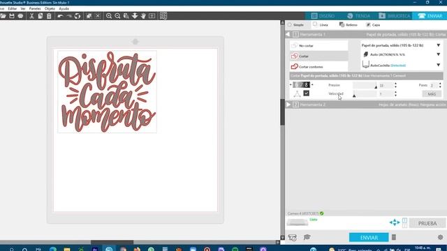The height and width of the screenshot is (251, 447).
Task: Switch to the DISEÑO tab
Action: [x=323, y=16]
